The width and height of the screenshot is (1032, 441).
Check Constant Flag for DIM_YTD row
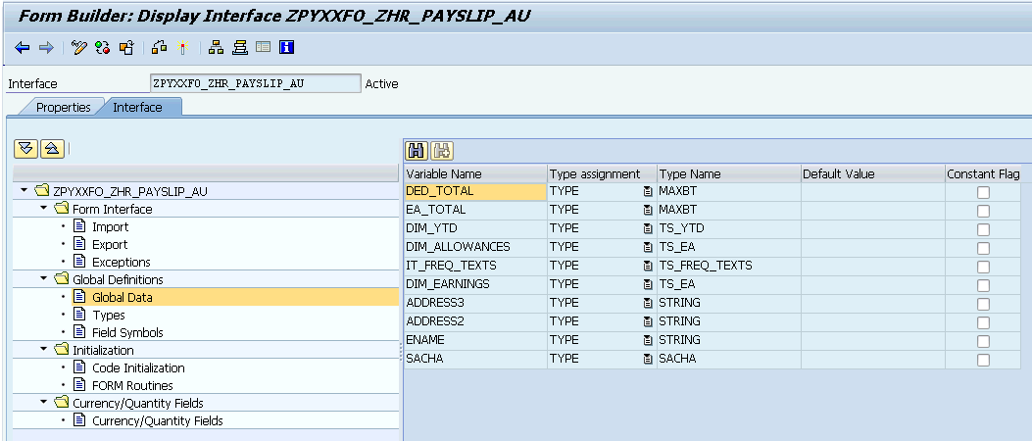[x=983, y=229]
